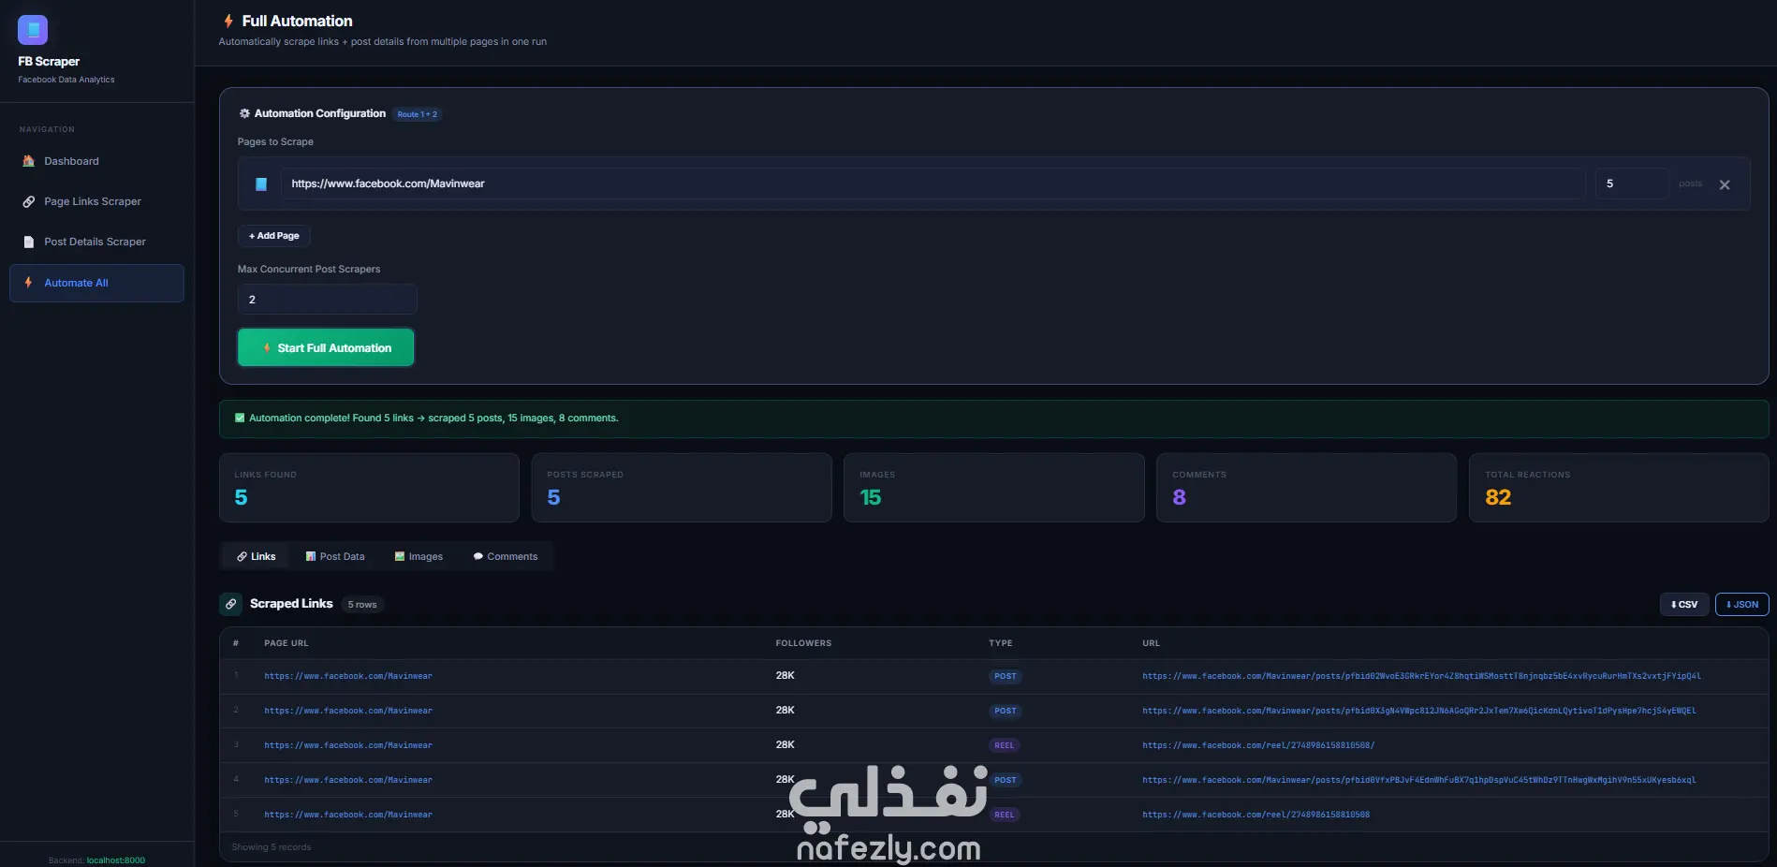Viewport: 1777px width, 867px height.
Task: Open Post Details Scraper section
Action: tap(96, 242)
